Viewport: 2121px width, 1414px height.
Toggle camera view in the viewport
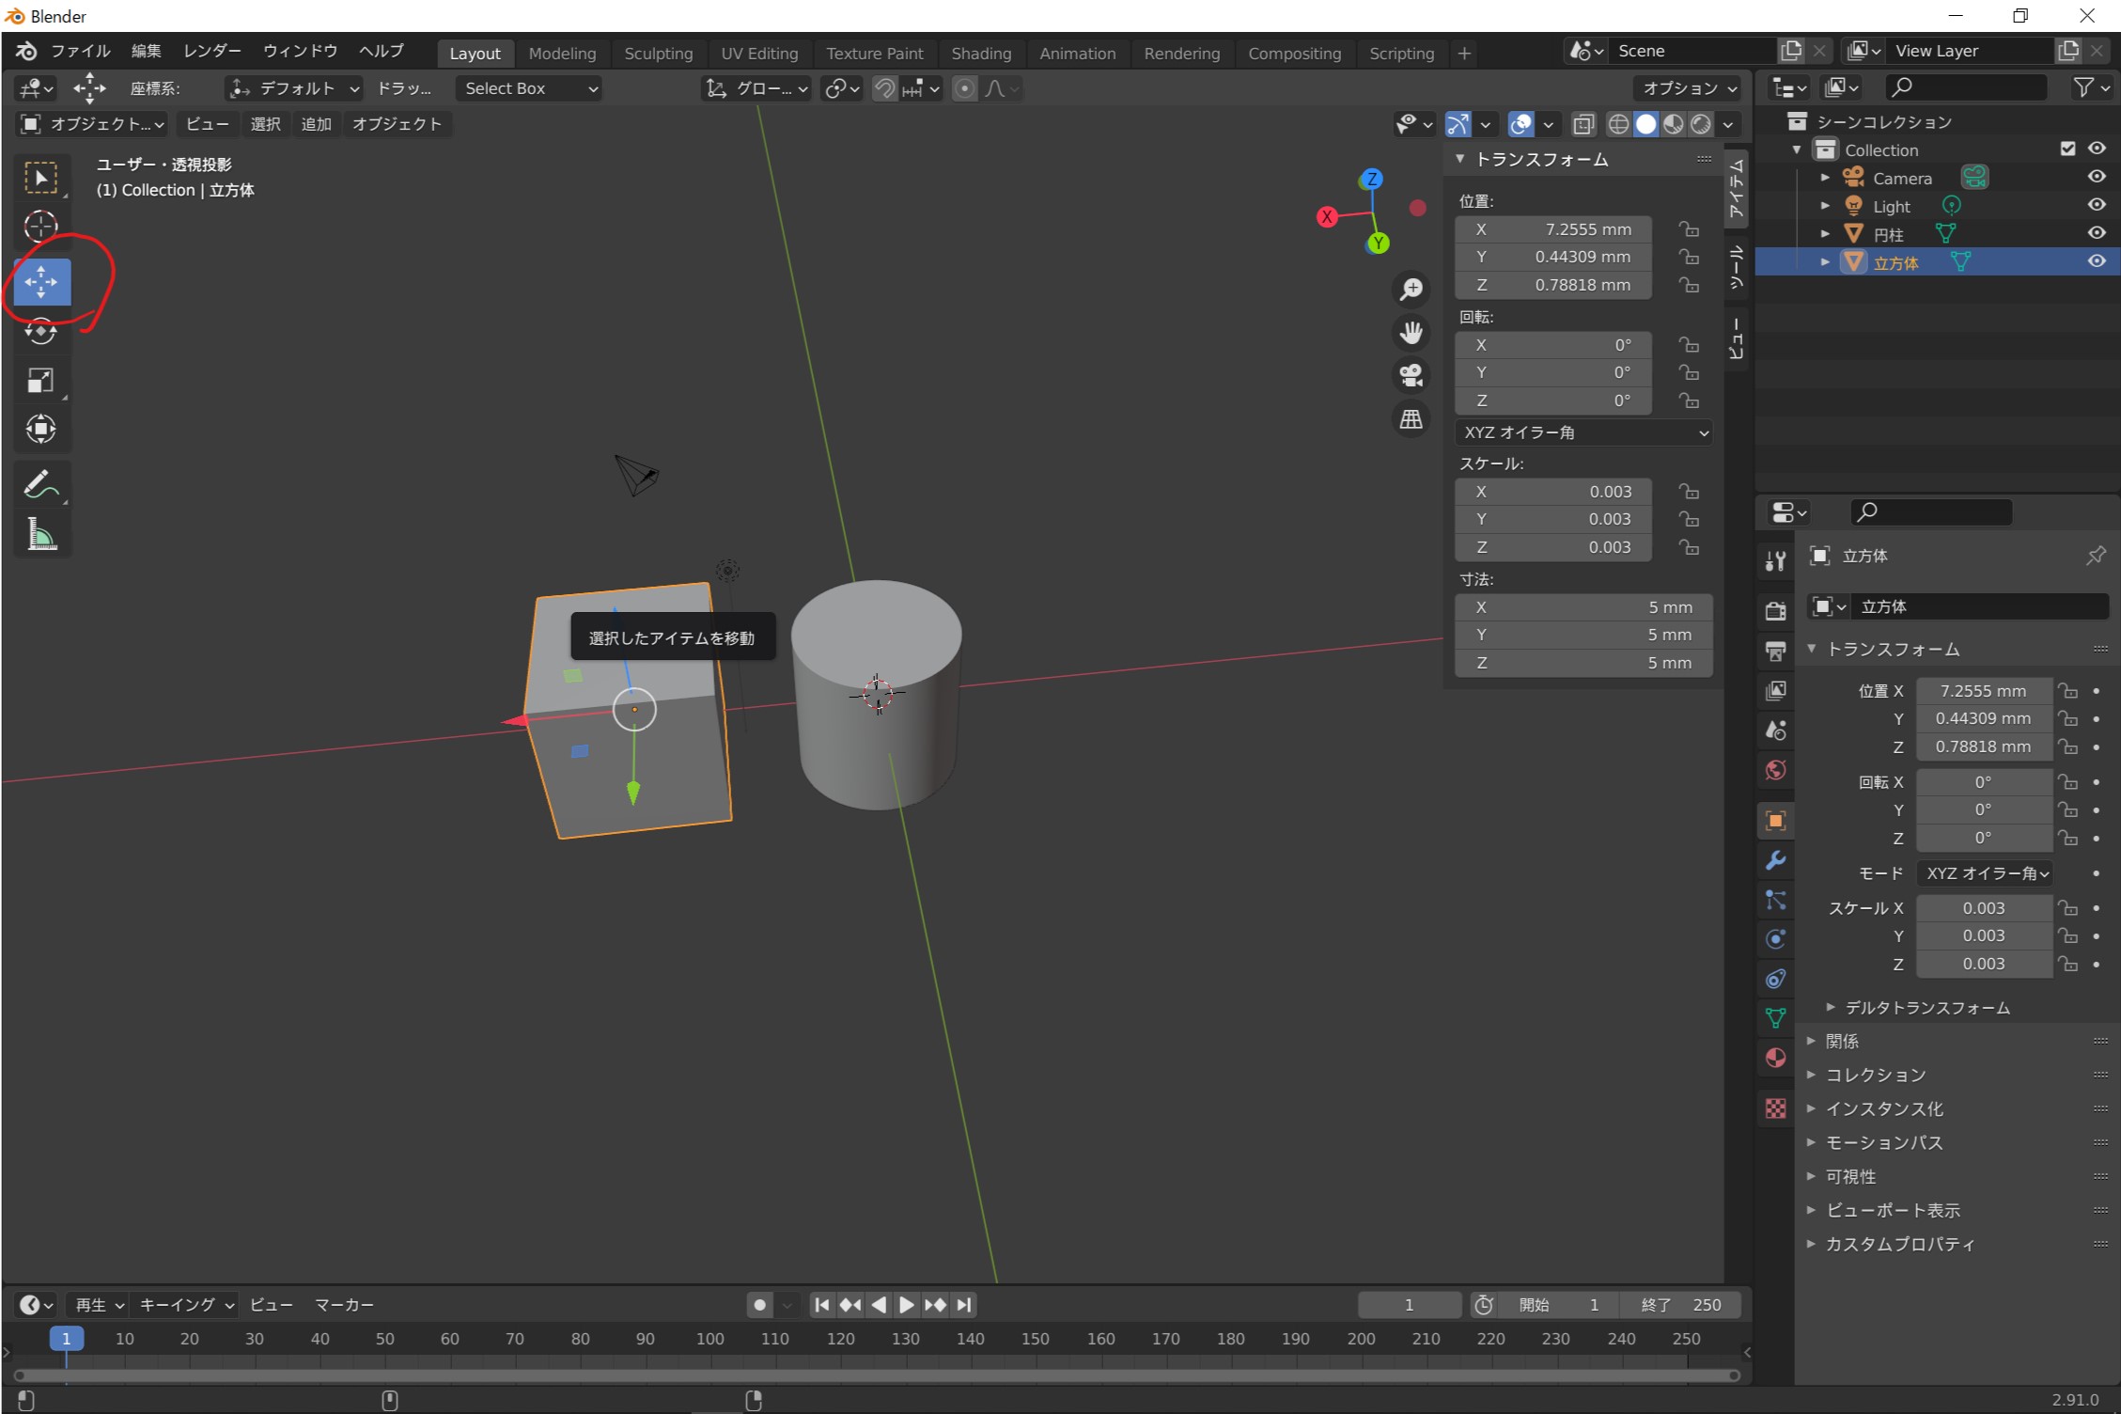pos(1411,376)
